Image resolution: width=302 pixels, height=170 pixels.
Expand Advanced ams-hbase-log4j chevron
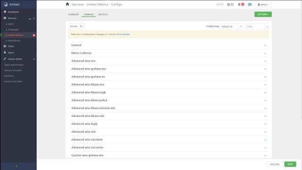tap(265, 93)
